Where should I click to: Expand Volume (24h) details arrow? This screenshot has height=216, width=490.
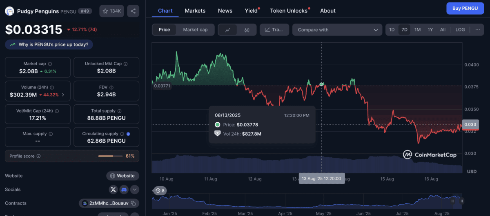[62, 95]
